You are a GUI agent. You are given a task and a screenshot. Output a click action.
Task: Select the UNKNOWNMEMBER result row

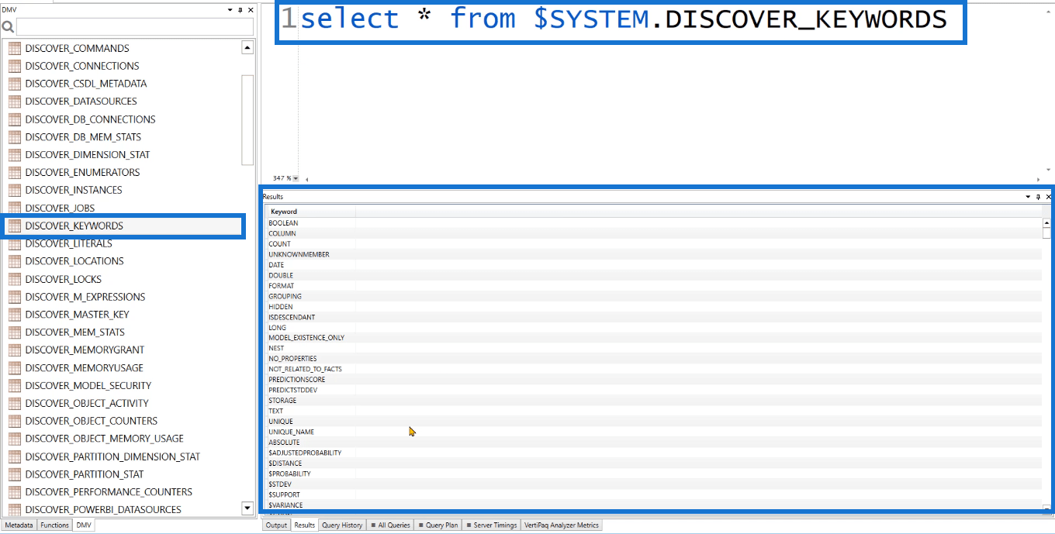coord(653,254)
